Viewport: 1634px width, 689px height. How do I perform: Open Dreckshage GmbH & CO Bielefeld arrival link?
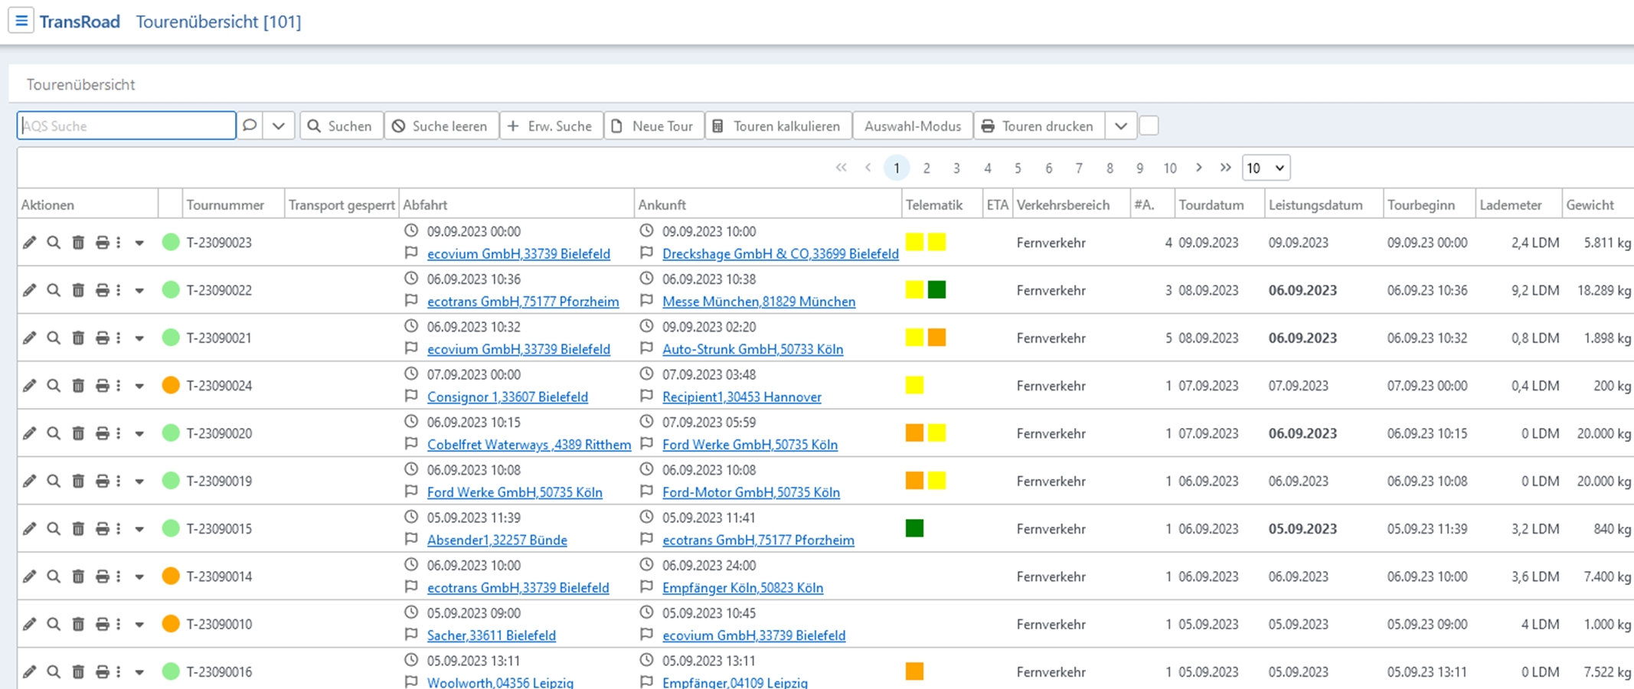click(x=780, y=253)
